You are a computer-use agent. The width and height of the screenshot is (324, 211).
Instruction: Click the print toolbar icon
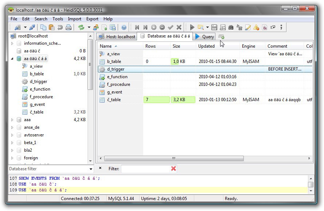click(x=69, y=27)
